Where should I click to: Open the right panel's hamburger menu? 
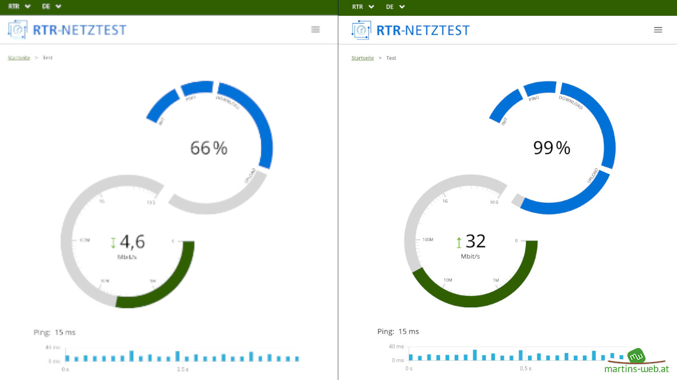(658, 30)
